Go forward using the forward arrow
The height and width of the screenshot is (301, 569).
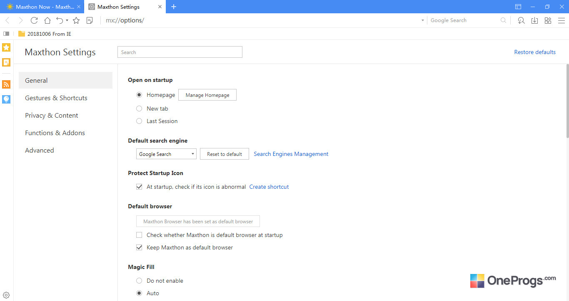coord(21,20)
